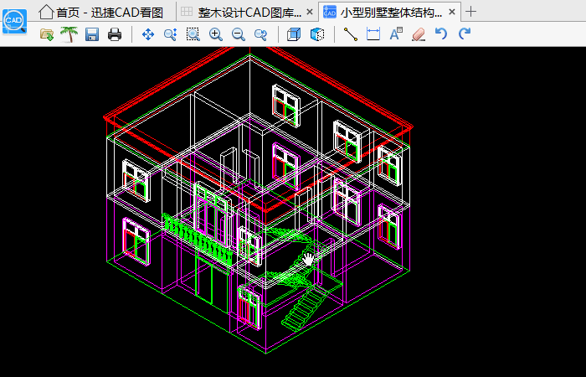
Task: Activate the zoom window selection tool
Action: pyautogui.click(x=193, y=34)
